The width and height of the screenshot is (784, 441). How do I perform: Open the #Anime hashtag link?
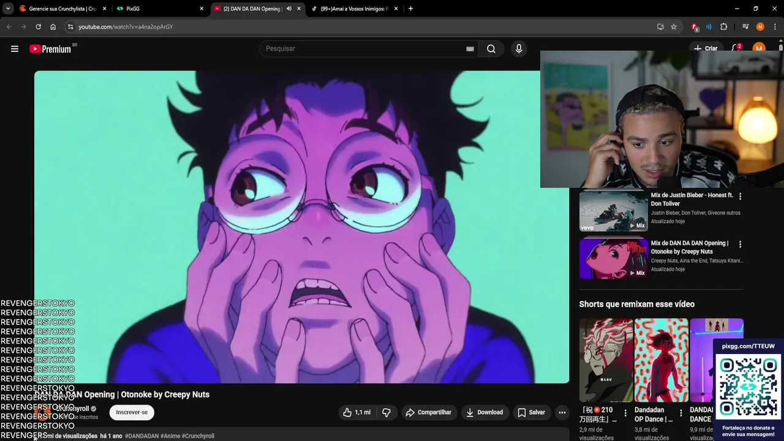point(170,436)
